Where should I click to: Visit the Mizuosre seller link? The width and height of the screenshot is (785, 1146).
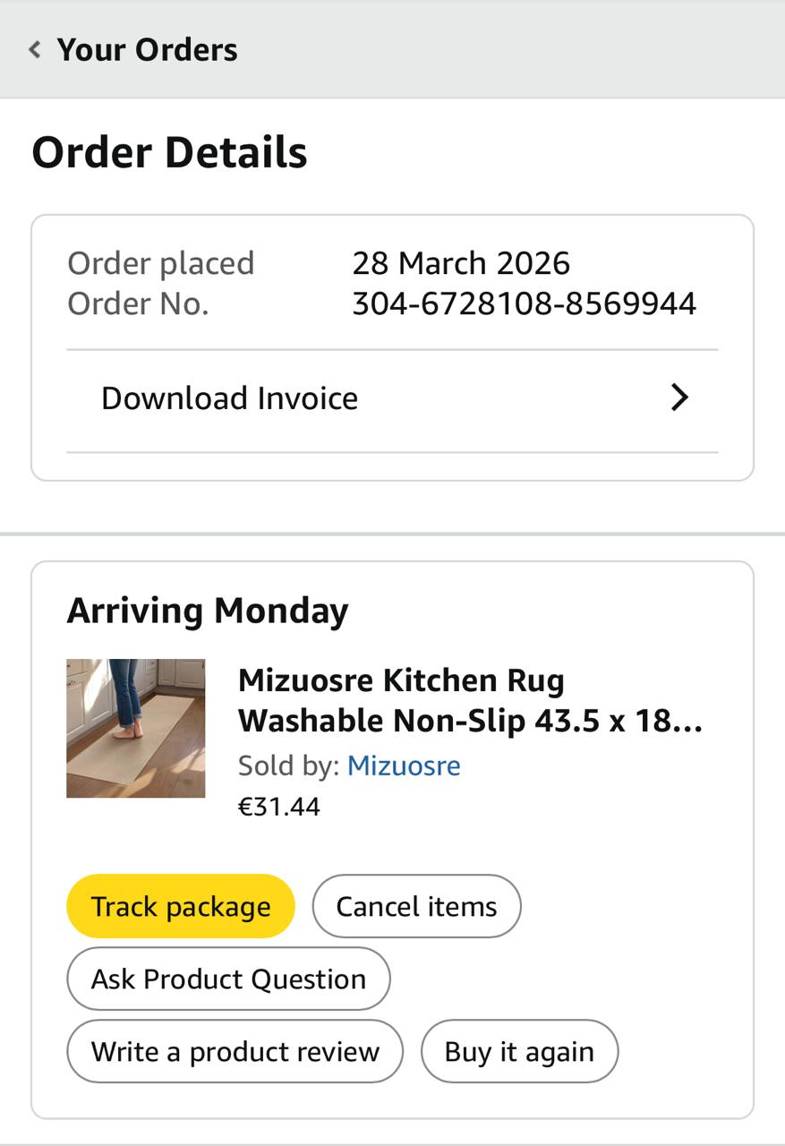(x=404, y=765)
